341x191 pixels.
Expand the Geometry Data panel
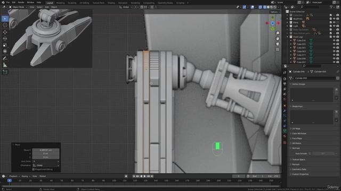coord(299,169)
